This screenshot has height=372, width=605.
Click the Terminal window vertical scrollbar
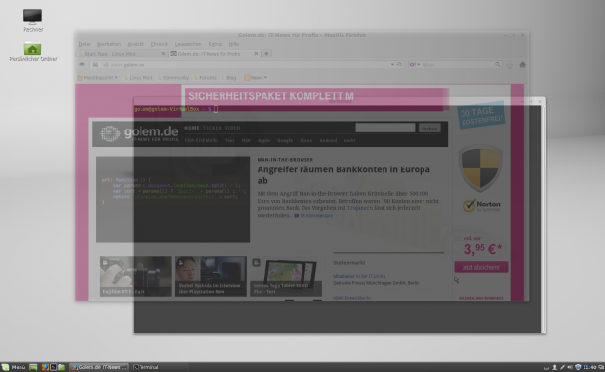[x=544, y=219]
